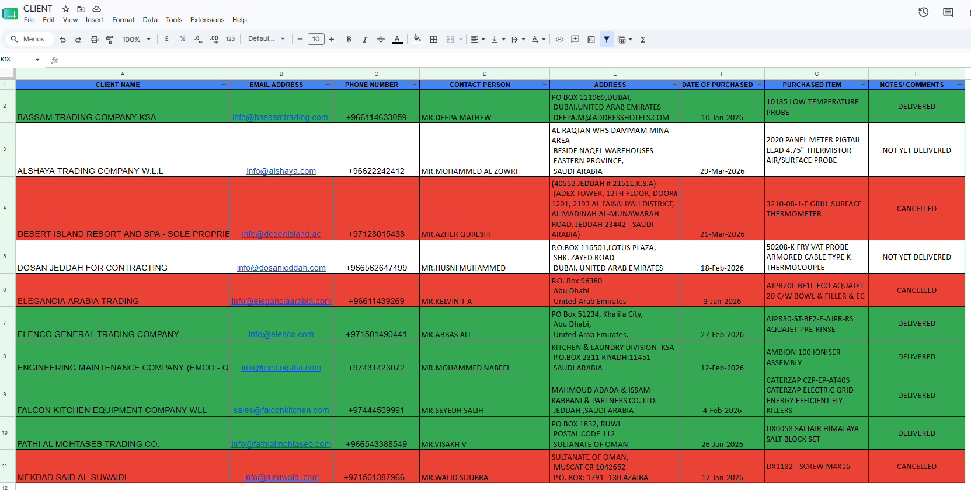Open filter on EMAIL ADDRESS column
The image size is (971, 490).
coord(328,85)
